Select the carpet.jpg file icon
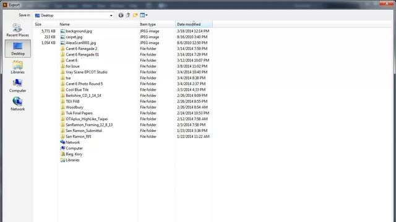Viewport: 396px width, 222px height. (x=62, y=37)
